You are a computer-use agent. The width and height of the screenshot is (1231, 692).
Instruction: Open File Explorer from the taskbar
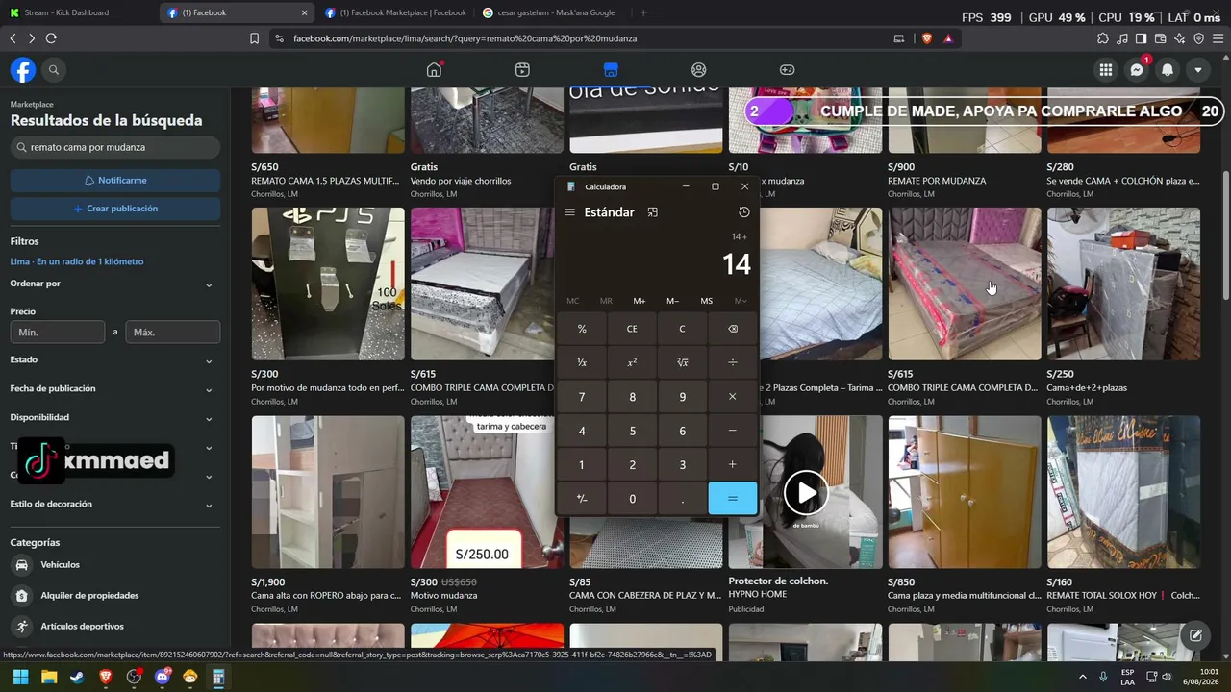click(49, 677)
